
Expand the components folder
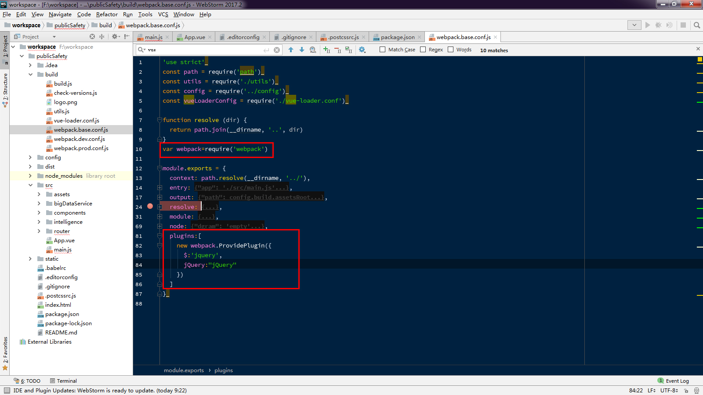(39, 213)
